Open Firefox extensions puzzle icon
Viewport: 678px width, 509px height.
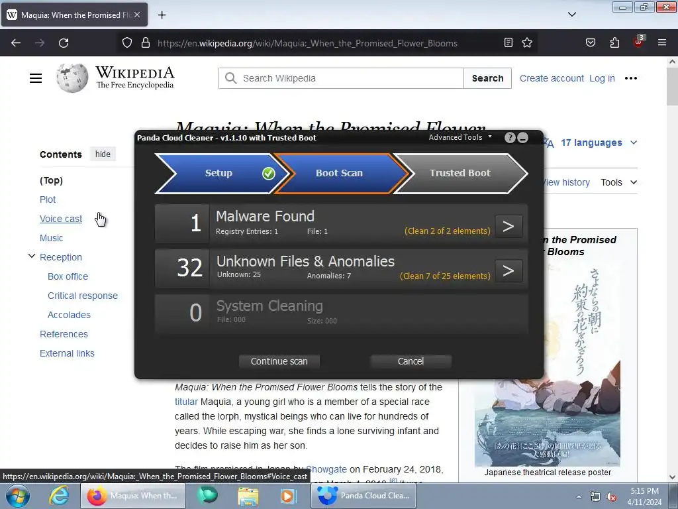pyautogui.click(x=614, y=42)
